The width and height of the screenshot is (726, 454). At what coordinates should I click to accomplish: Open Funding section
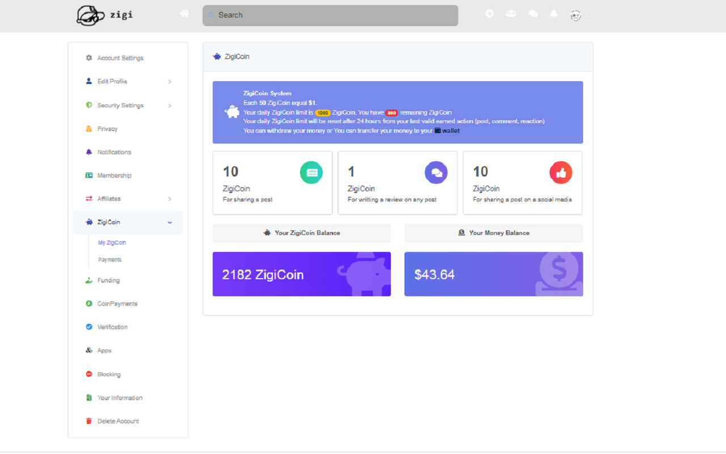pyautogui.click(x=108, y=280)
